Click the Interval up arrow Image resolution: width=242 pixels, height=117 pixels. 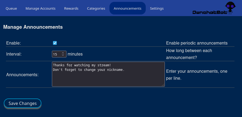pyautogui.click(x=63, y=53)
